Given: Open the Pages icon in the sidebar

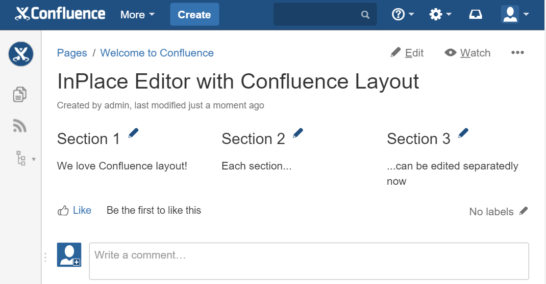Looking at the screenshot, I should 20,94.
